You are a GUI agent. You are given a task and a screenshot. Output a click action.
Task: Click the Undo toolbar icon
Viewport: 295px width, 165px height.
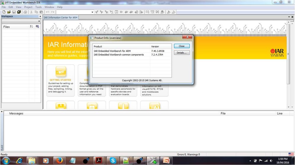click(x=48, y=12)
